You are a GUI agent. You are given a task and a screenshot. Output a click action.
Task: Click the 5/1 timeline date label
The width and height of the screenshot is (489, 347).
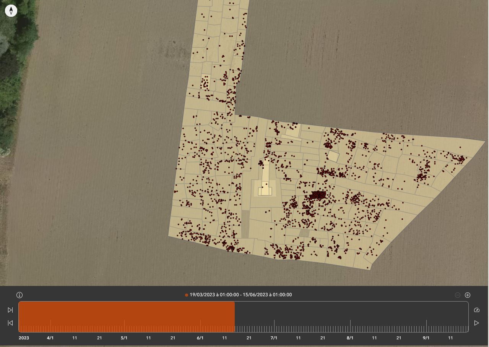click(124, 338)
